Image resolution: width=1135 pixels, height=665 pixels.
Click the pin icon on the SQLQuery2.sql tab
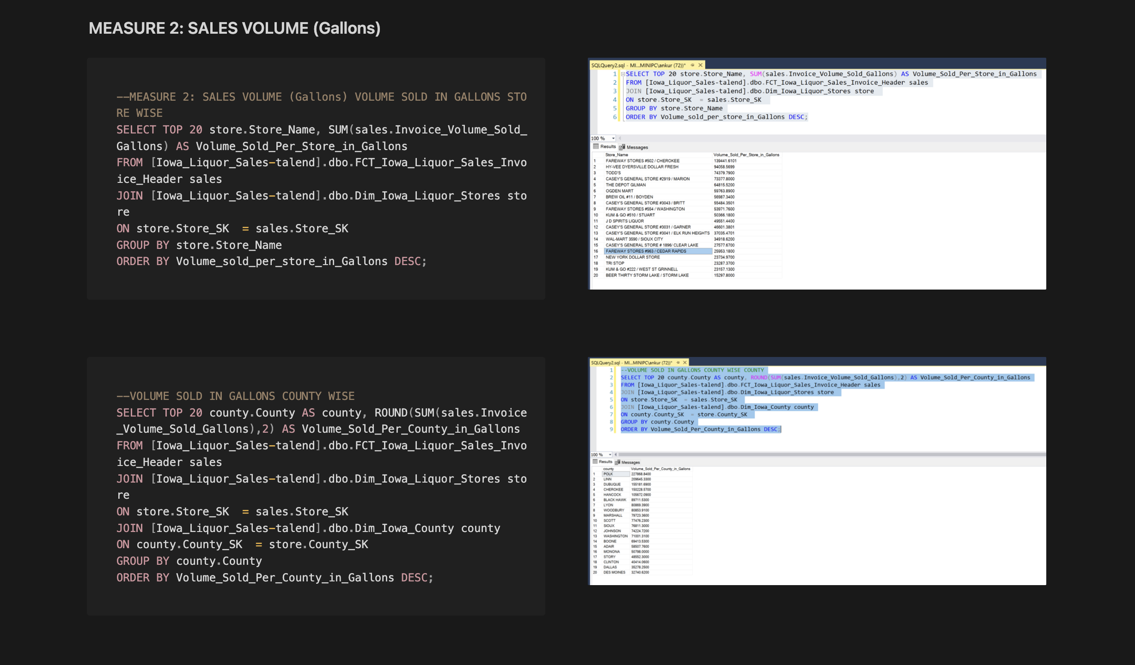tap(692, 65)
